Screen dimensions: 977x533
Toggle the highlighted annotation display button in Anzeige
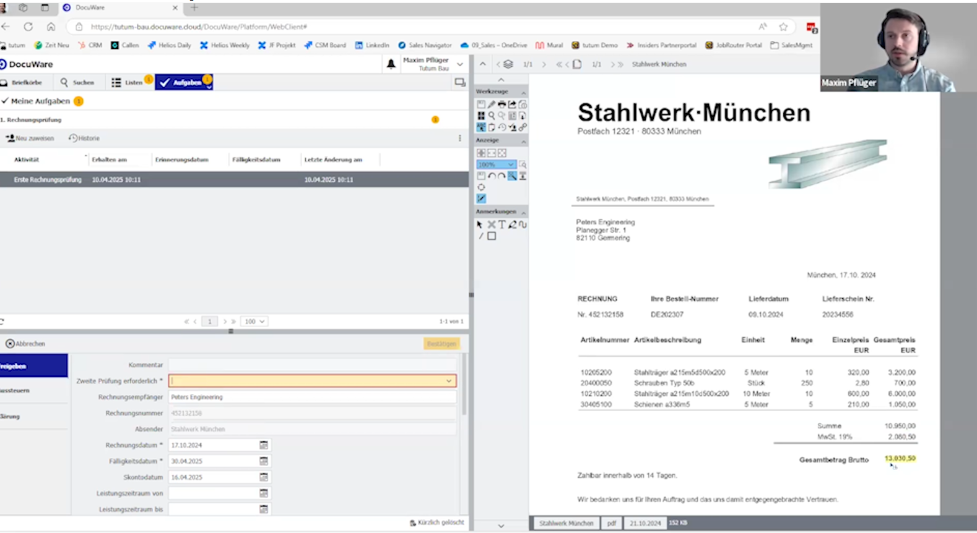(481, 198)
